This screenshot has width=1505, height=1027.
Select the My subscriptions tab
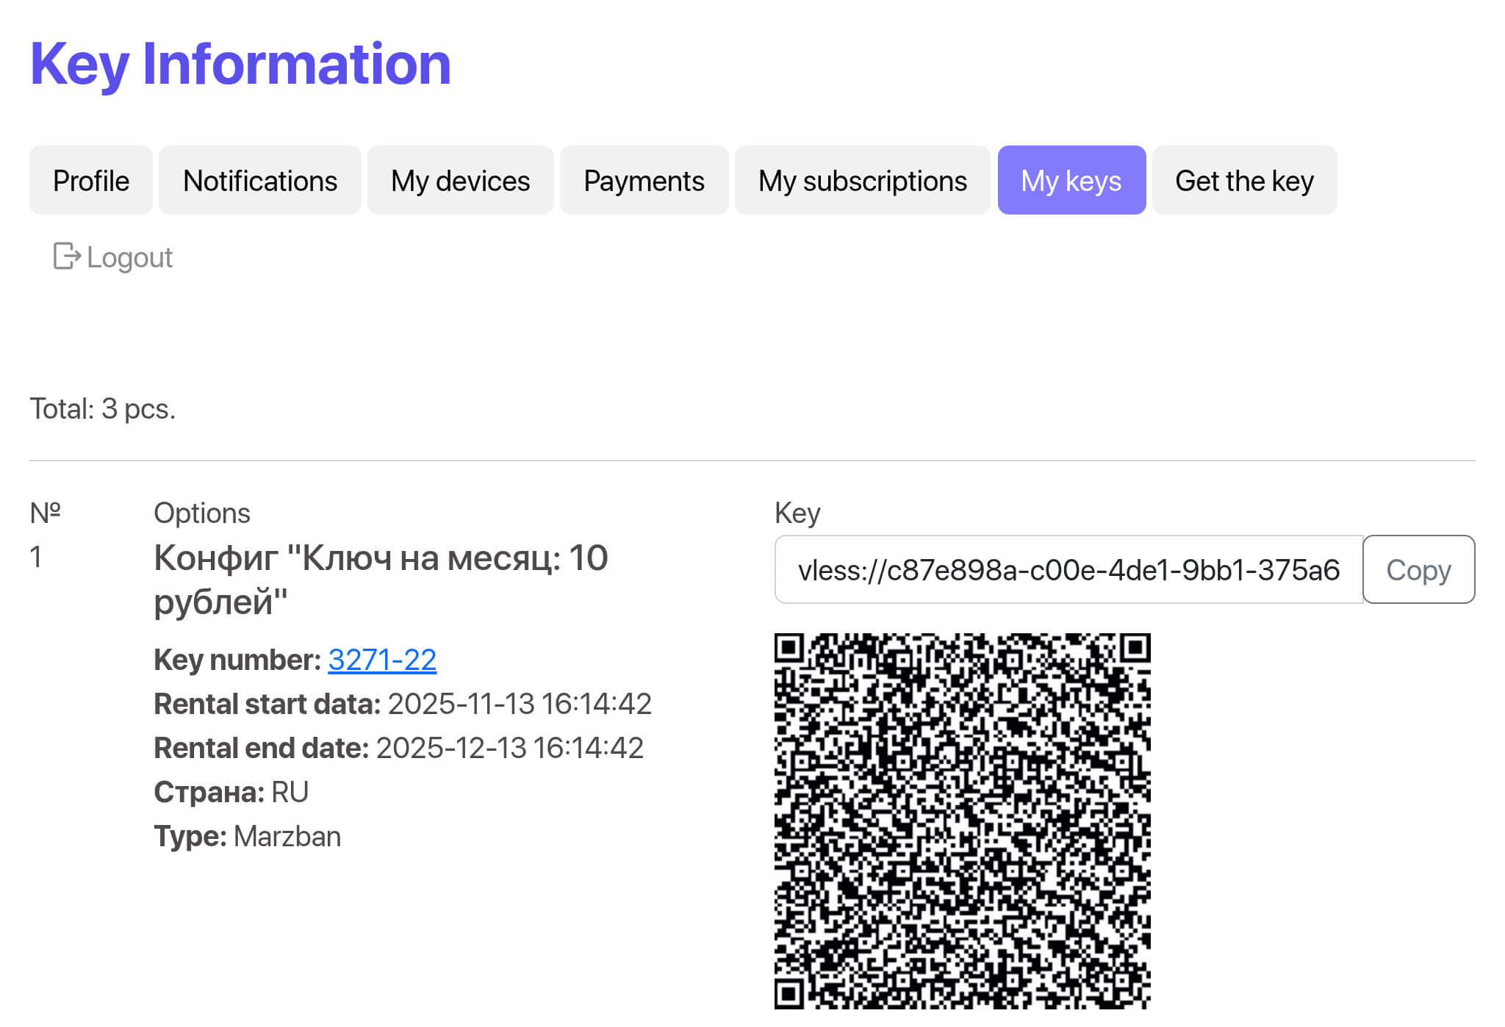862,181
